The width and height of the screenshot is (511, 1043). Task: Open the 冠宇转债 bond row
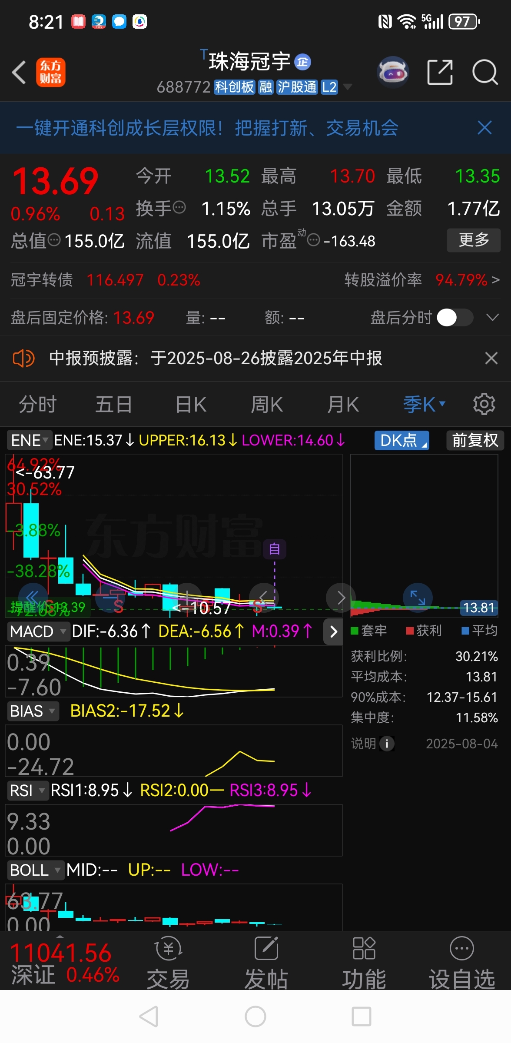[x=106, y=280]
